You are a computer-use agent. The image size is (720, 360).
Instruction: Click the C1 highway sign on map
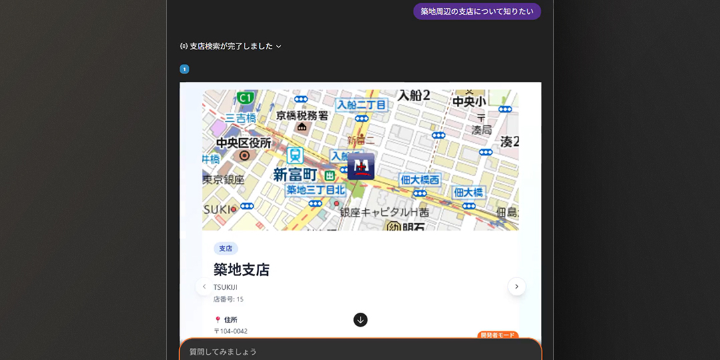(x=246, y=98)
